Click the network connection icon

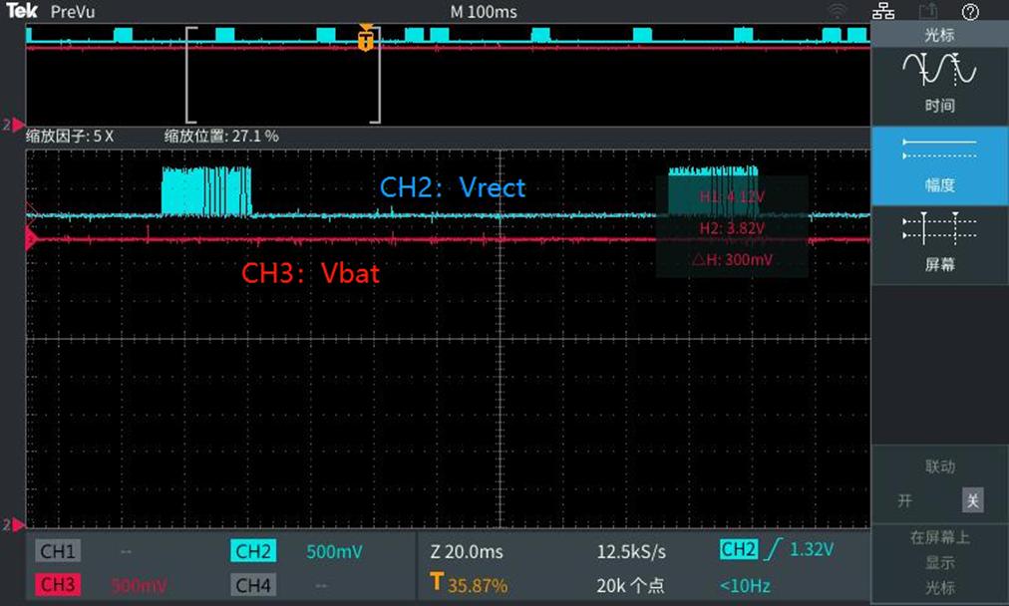pyautogui.click(x=883, y=12)
